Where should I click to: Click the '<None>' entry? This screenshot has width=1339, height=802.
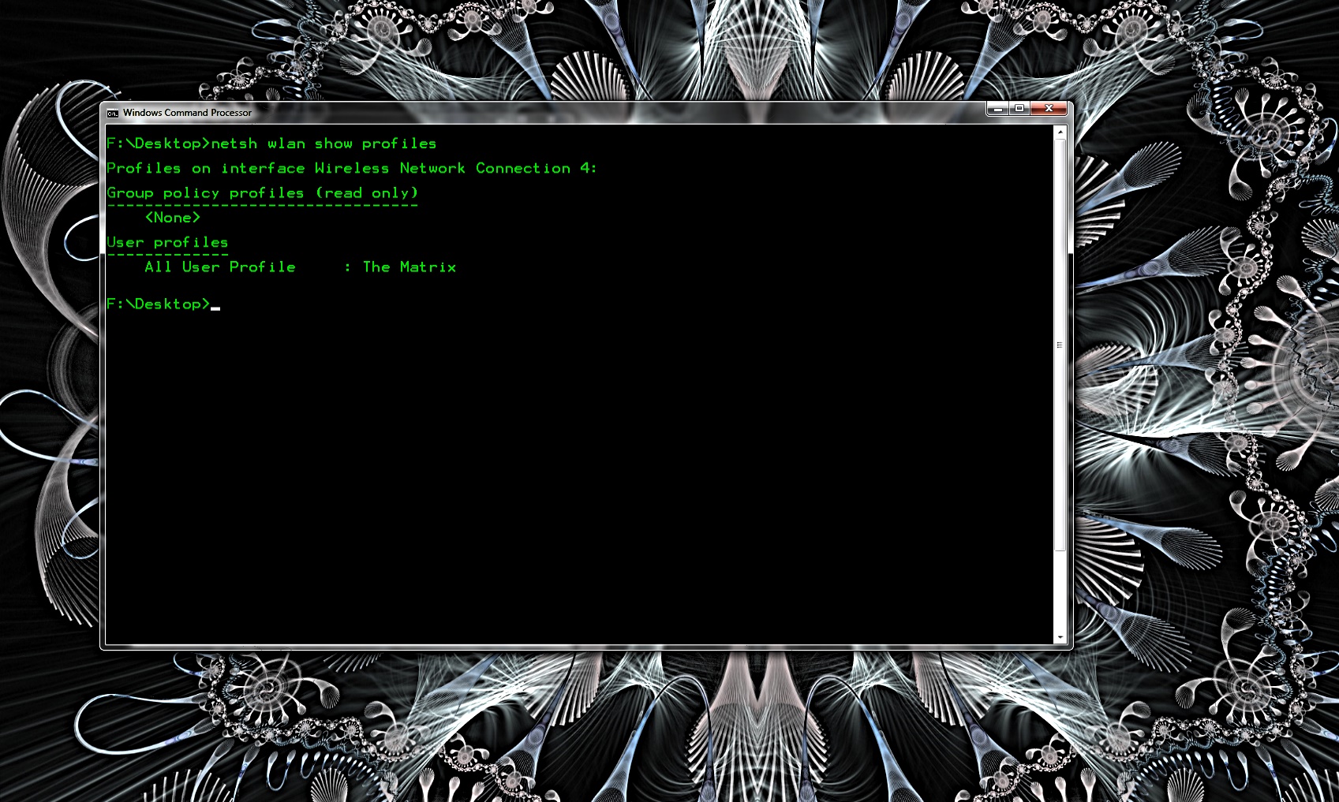point(173,218)
